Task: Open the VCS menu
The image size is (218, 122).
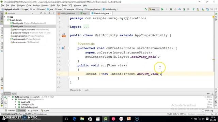Action: coord(70,5)
